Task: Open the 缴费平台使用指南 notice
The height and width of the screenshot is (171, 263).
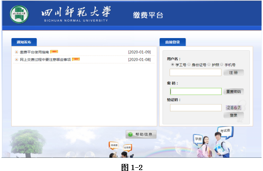Action: (x=34, y=52)
